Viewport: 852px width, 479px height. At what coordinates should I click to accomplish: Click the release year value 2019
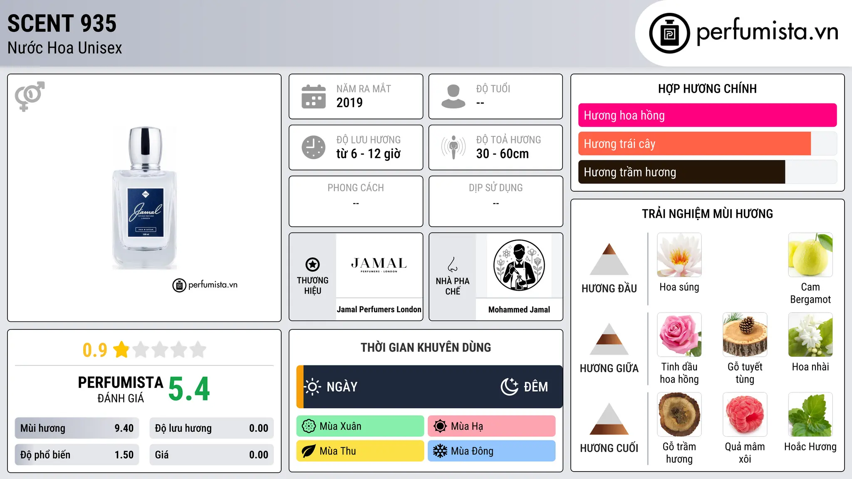[349, 103]
